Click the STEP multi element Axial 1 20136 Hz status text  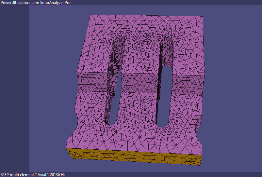(33, 175)
